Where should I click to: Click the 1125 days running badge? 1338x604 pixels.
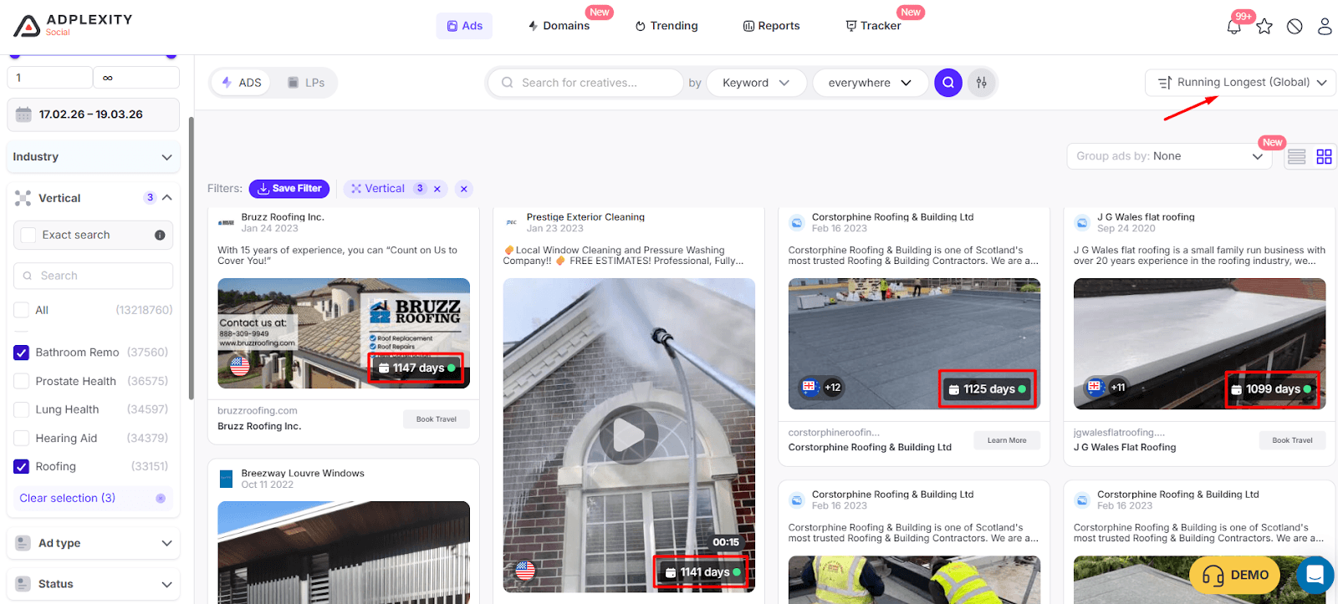(x=987, y=388)
